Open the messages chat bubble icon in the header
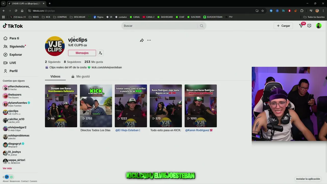Screen dimensions: 327x184 point(309,26)
